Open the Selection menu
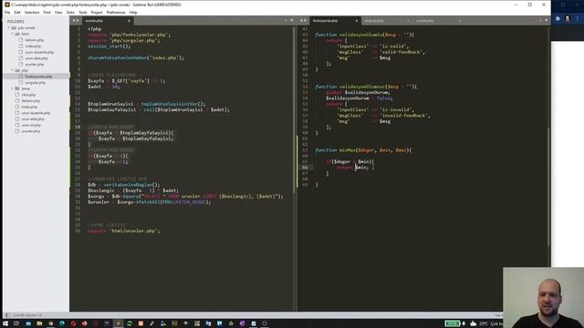Screen dimensions: 584x328 (x=32, y=12)
